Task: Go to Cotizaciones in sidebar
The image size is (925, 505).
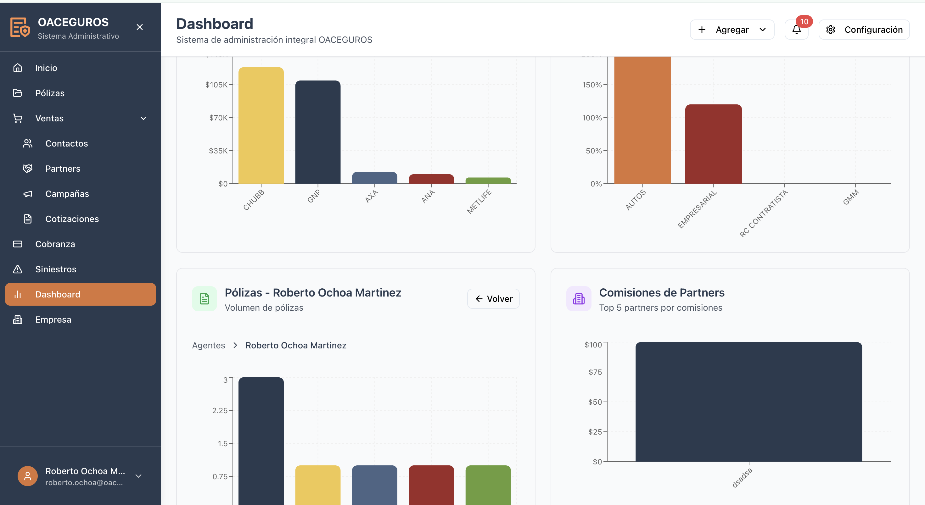Action: 72,219
